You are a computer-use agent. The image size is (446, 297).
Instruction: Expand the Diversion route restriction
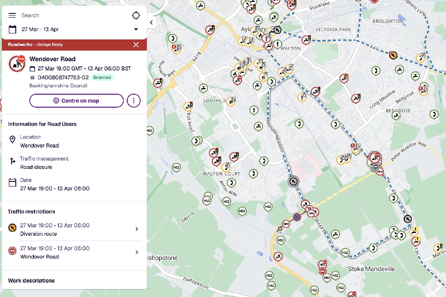pyautogui.click(x=137, y=229)
